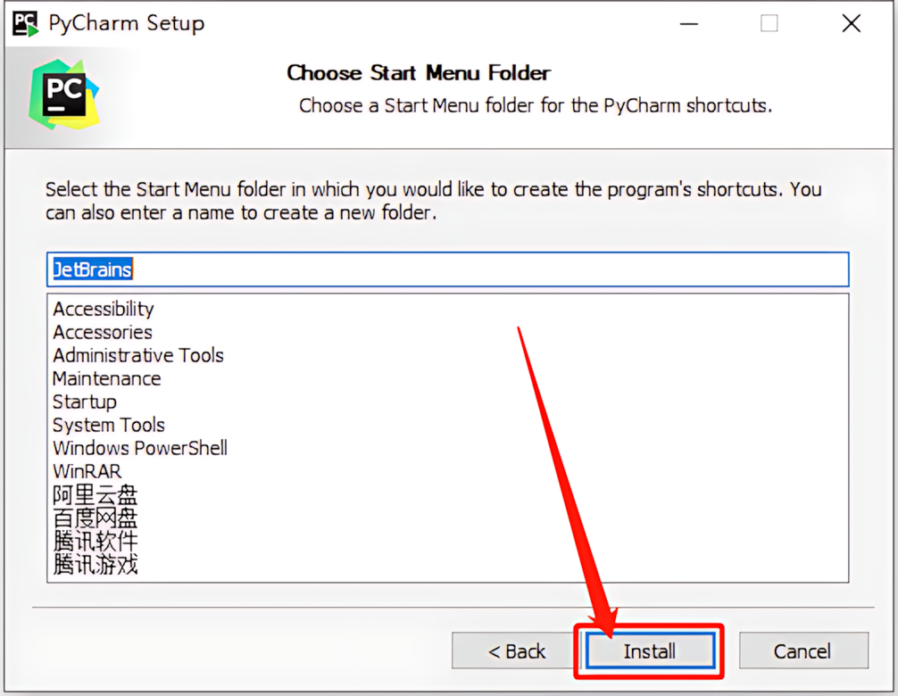This screenshot has width=898, height=696.
Task: Select Startup folder entry
Action: (85, 402)
